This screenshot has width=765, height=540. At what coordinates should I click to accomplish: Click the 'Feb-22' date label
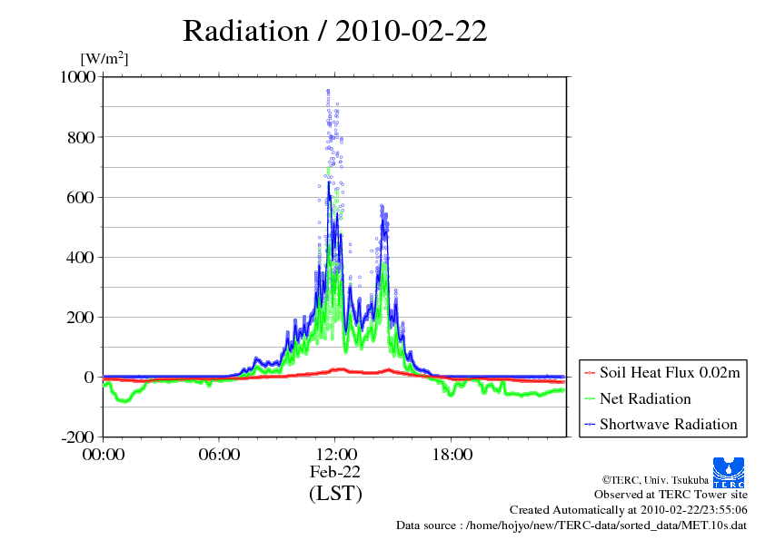click(x=335, y=472)
